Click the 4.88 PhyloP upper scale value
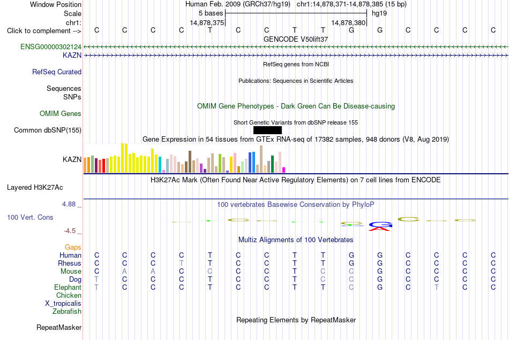 pyautogui.click(x=69, y=204)
